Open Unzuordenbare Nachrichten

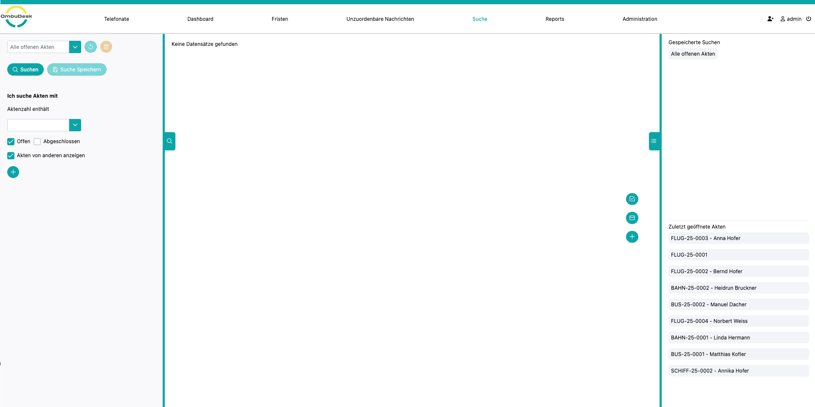380,19
